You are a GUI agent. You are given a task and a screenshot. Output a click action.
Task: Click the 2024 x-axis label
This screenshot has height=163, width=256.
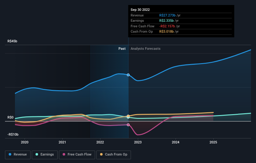[176, 142]
